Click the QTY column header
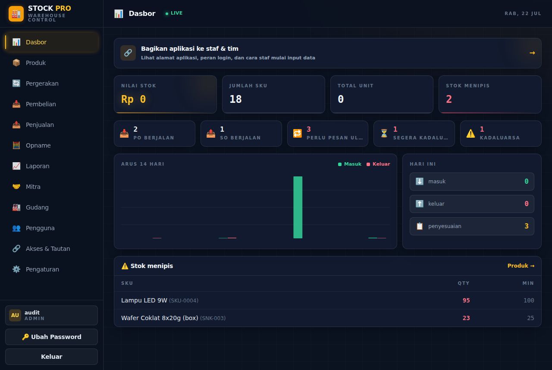The height and width of the screenshot is (370, 552). [x=464, y=283]
